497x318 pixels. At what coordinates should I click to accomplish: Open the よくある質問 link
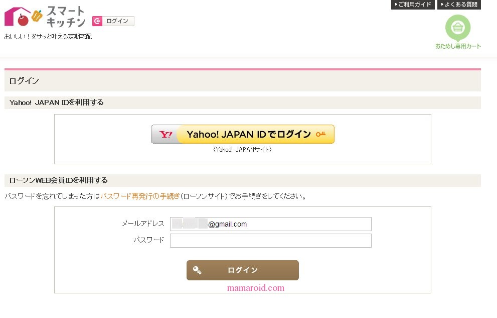(x=459, y=5)
